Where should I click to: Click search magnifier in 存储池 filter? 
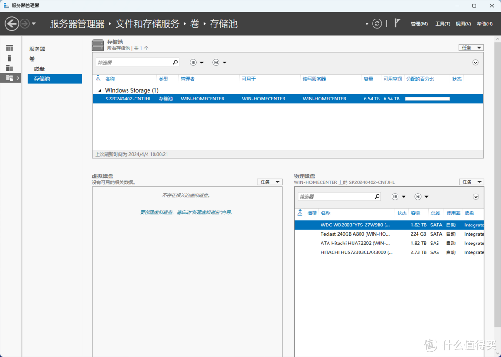(175, 62)
